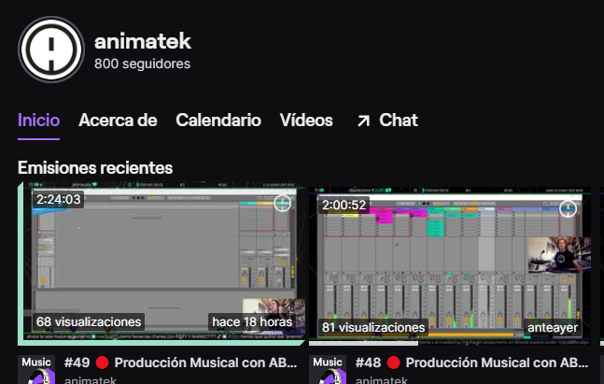Click the 81 visualizaciones label
Screen dimensions: 604x384
pyautogui.click(x=373, y=327)
